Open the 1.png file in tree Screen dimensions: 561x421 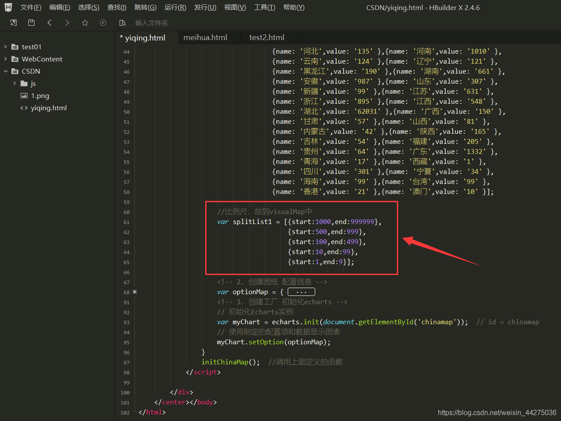tap(40, 95)
